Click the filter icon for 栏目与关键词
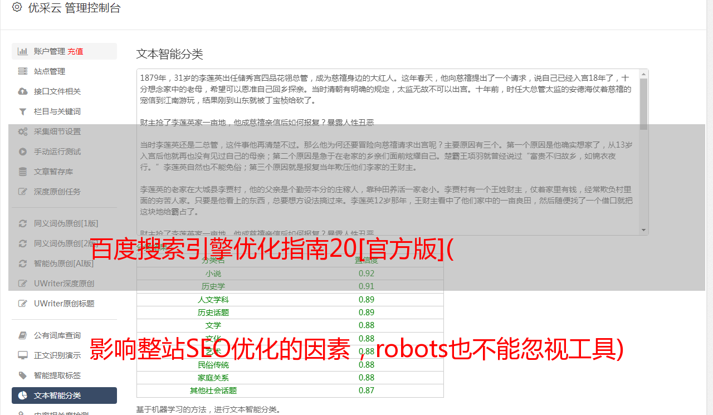Image resolution: width=713 pixels, height=415 pixels. 22,111
